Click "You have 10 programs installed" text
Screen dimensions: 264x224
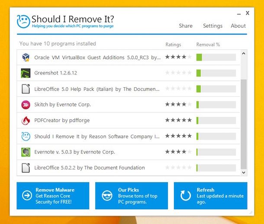tap(58, 44)
